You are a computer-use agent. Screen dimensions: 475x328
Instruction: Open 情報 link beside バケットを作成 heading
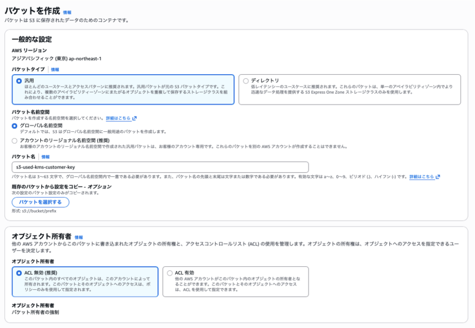point(67,13)
